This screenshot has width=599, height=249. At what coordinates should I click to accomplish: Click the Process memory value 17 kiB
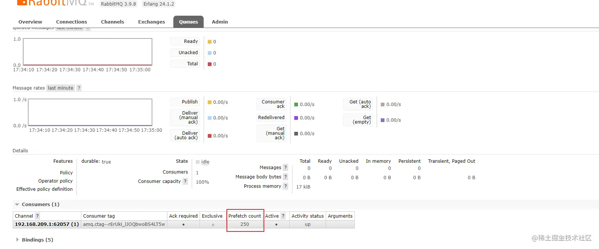[303, 187]
